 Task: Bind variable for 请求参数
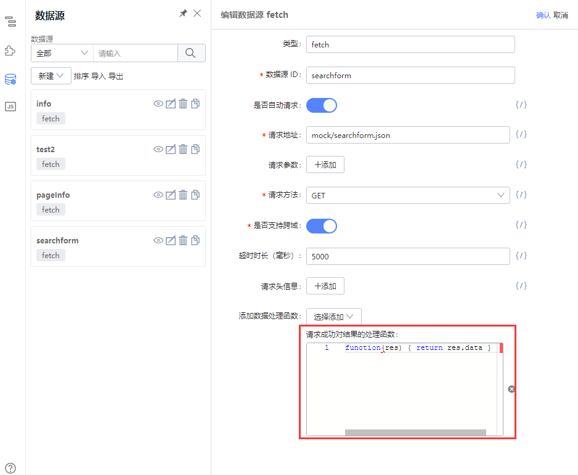click(x=521, y=164)
